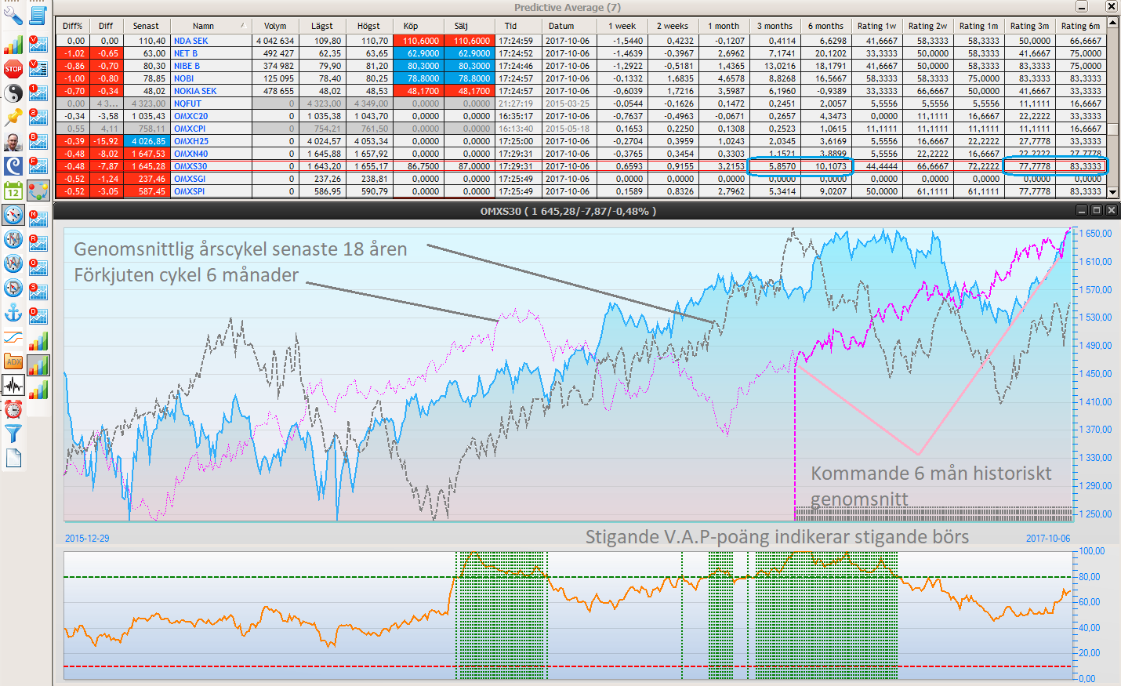
Task: Click the compass icon marked D
Action: click(13, 288)
